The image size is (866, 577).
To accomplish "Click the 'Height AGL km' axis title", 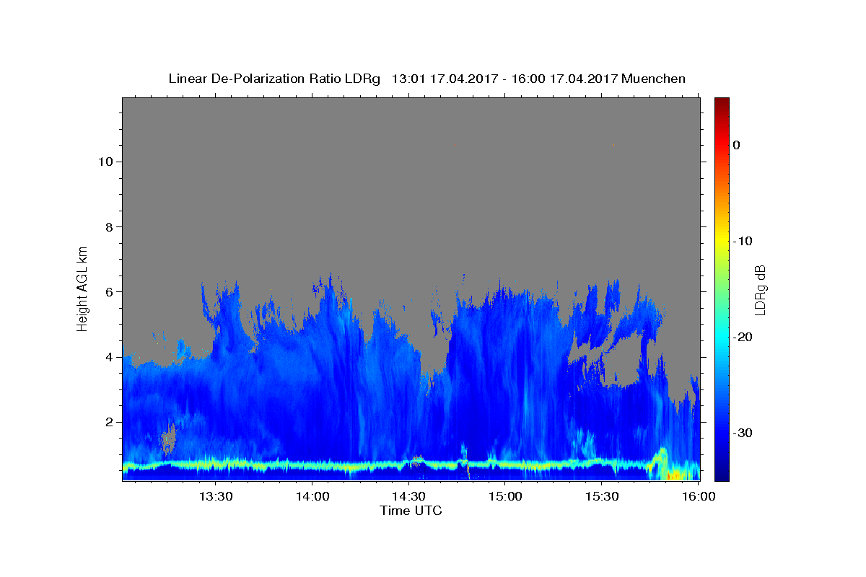I will 82,288.
